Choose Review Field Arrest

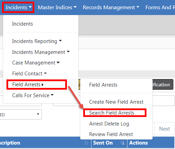click(111, 134)
